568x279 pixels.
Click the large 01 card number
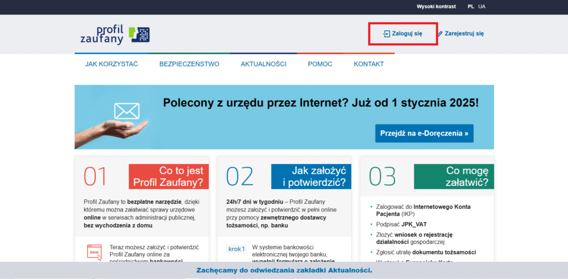click(95, 177)
